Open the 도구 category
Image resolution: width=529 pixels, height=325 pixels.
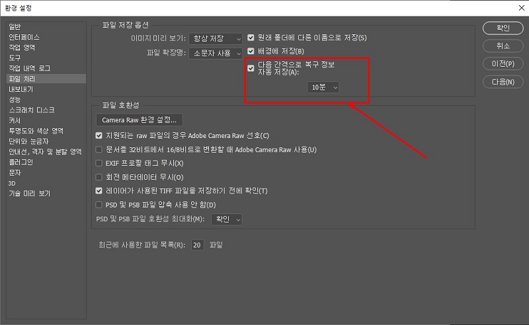tap(15, 57)
